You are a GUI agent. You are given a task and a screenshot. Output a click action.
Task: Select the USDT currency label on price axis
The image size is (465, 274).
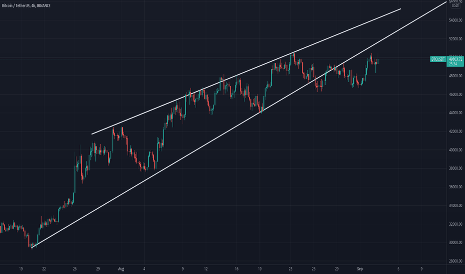(456, 5)
